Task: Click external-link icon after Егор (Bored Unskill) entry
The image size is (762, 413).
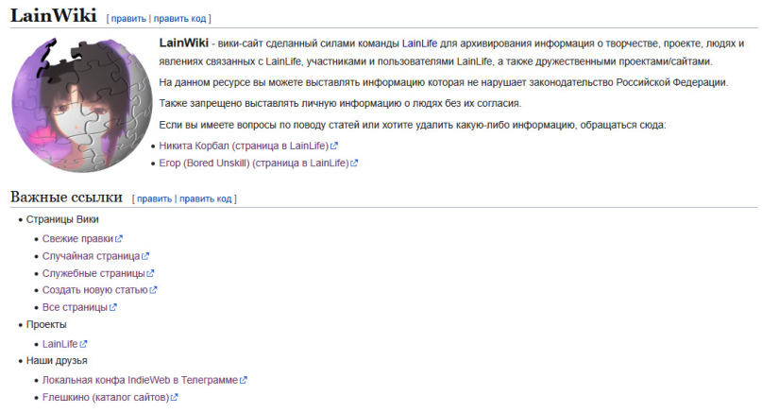Action: pos(354,163)
